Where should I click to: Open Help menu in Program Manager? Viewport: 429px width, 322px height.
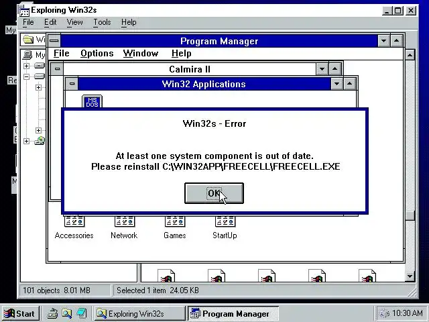coord(182,54)
